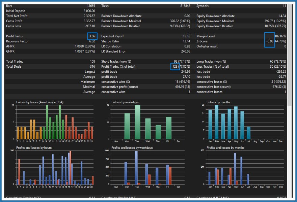
Task: Click the Total Net Profit value 2 395.67
Action: click(89, 16)
